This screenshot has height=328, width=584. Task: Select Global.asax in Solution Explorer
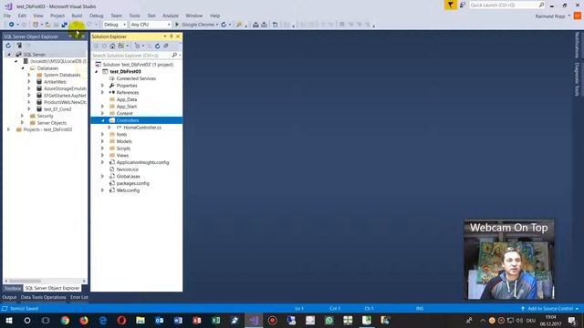[x=128, y=176]
